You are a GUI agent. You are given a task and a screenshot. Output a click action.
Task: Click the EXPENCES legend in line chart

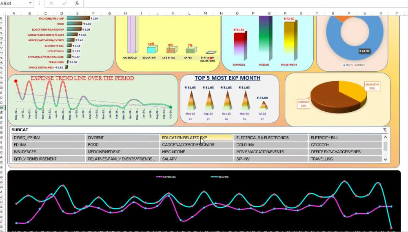(x=166, y=177)
